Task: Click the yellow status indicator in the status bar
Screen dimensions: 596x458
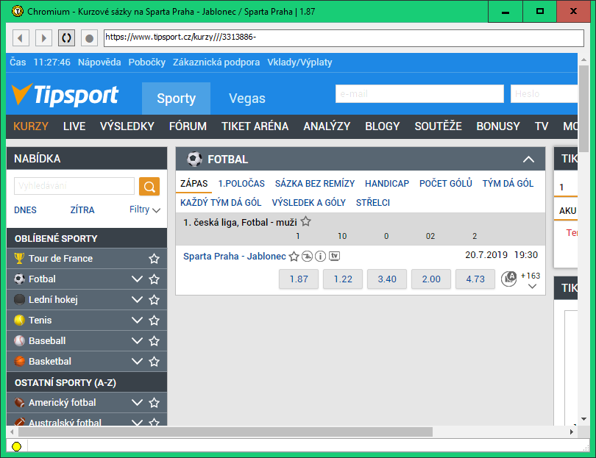Action: click(17, 447)
